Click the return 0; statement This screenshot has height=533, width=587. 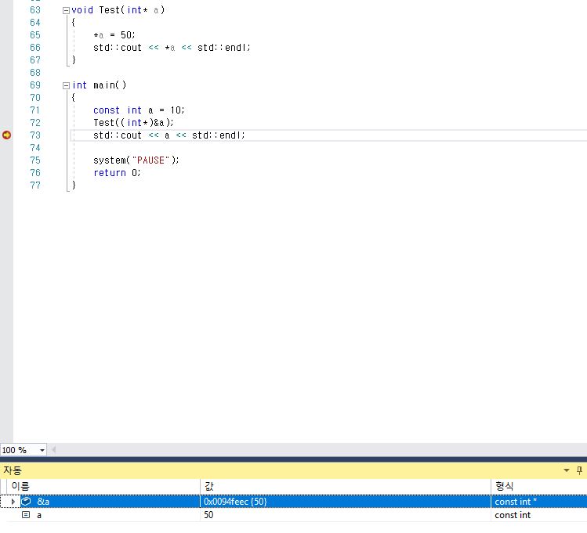(117, 173)
